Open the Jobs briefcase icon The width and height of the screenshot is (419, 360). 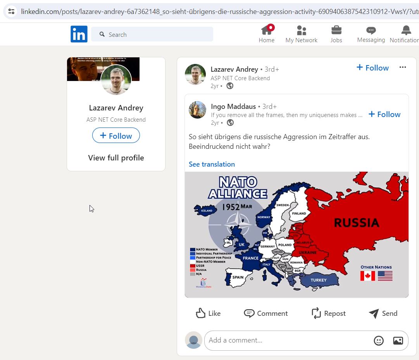tap(336, 30)
